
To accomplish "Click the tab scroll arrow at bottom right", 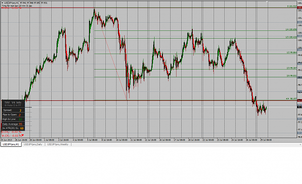I will [x=300, y=144].
